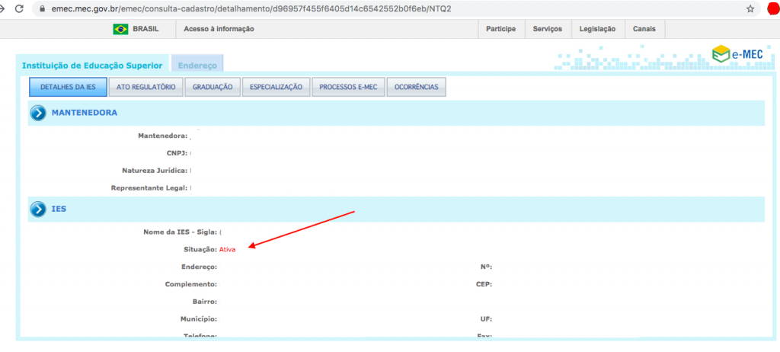The height and width of the screenshot is (352, 780).
Task: Open the Canais menu
Action: pyautogui.click(x=644, y=29)
